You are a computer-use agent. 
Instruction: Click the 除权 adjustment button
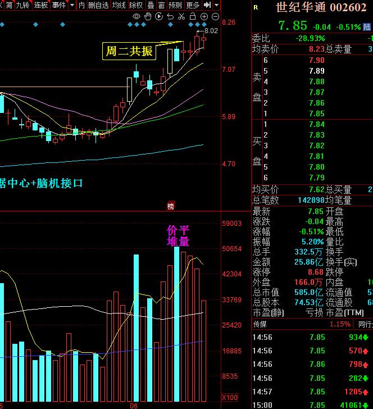click(136, 4)
